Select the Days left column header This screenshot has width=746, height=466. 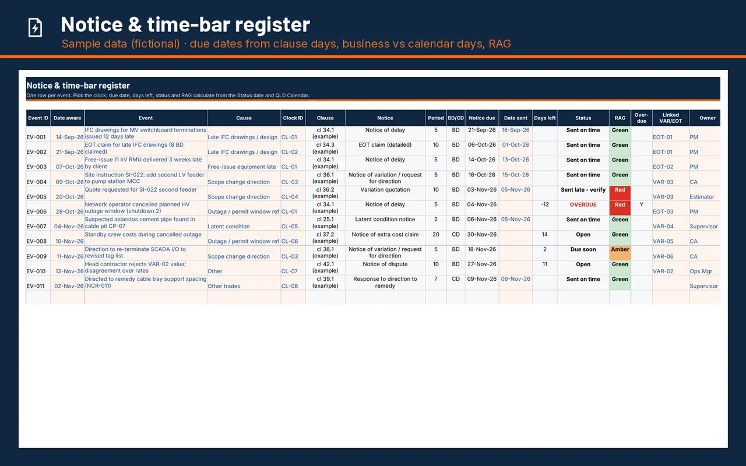(x=545, y=118)
